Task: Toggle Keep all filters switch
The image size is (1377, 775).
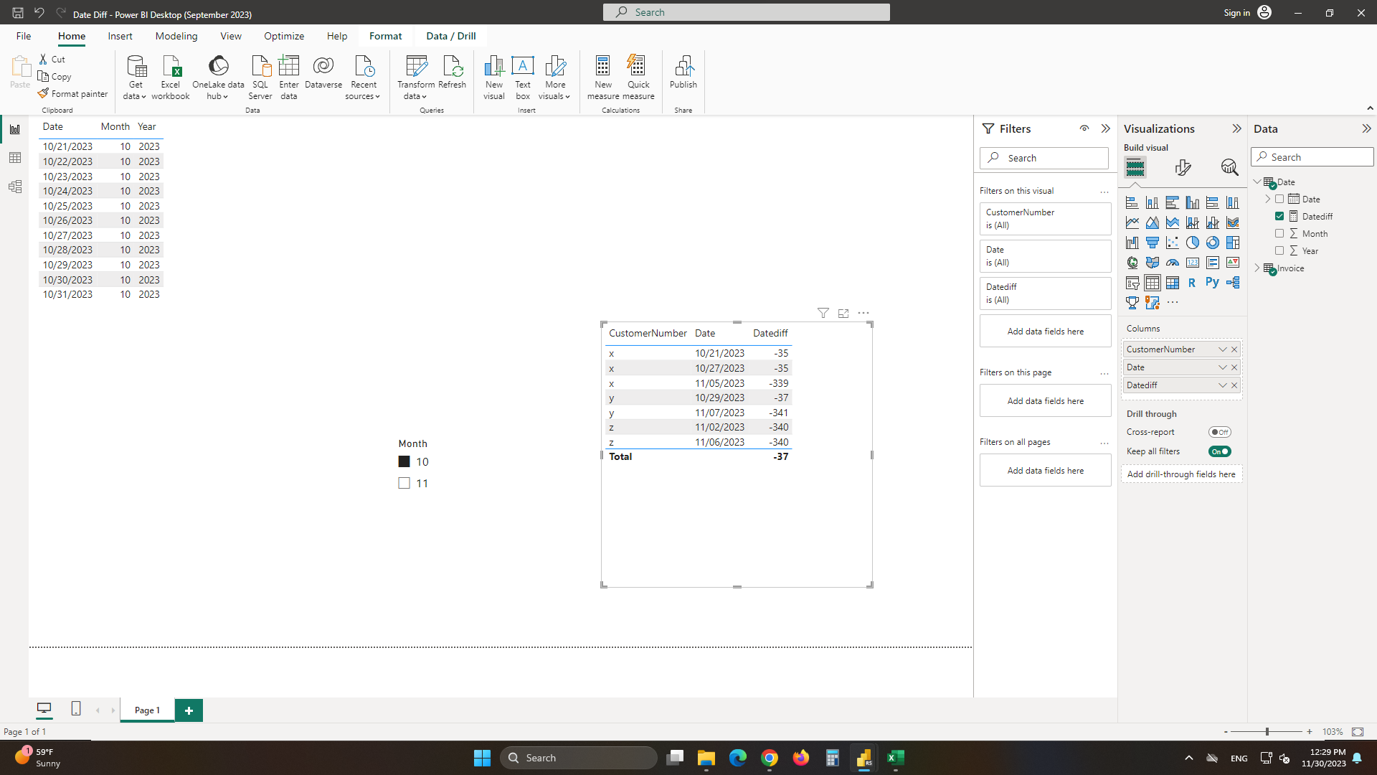Action: (x=1219, y=451)
